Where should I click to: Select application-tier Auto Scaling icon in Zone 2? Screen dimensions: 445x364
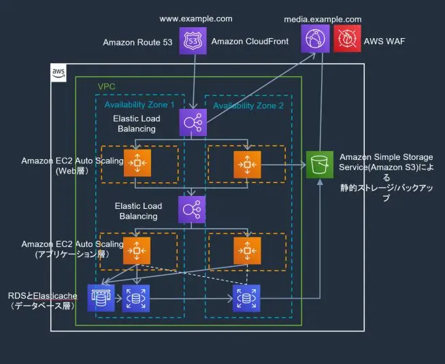tap(247, 251)
